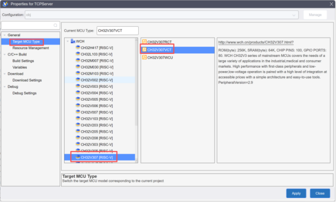Open the CH32V307 product page link

click(256, 42)
